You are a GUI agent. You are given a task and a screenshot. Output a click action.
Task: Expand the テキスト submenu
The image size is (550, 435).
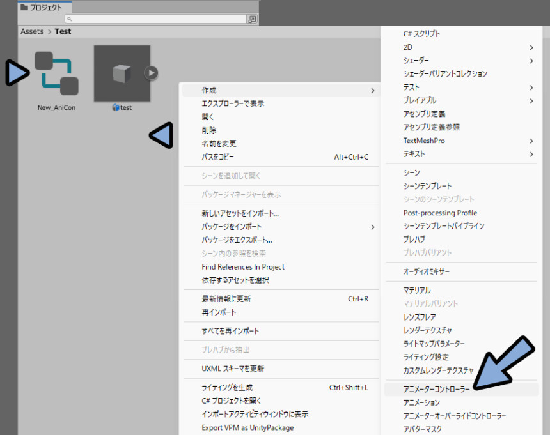[461, 154]
